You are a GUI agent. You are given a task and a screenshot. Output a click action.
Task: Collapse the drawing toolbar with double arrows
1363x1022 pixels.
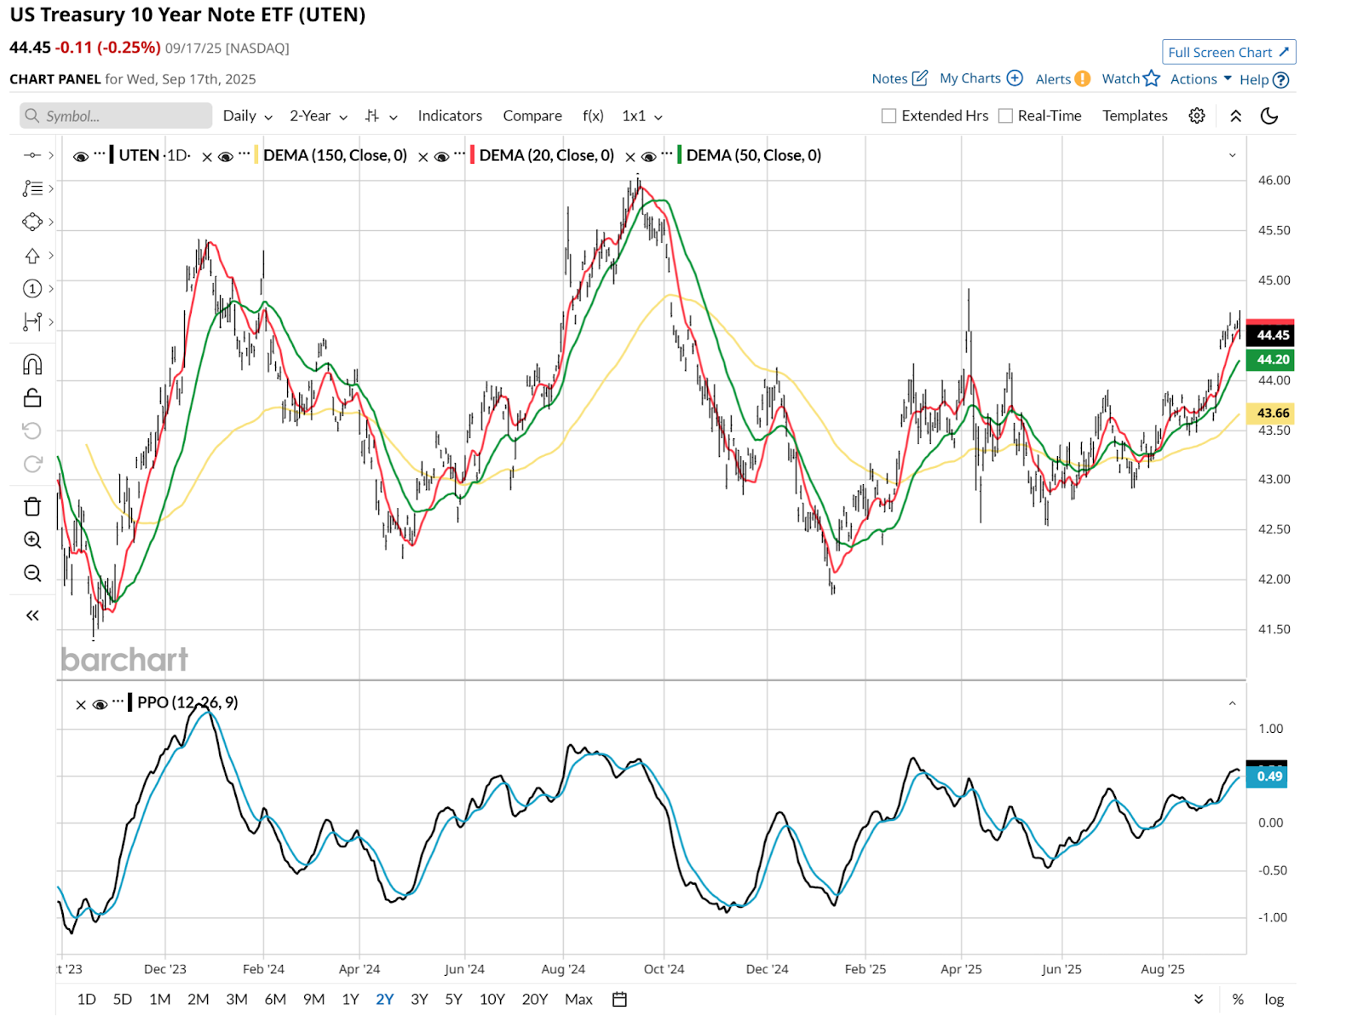coord(32,615)
